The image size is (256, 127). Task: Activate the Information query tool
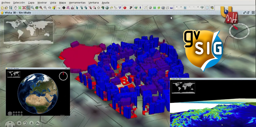64,8
